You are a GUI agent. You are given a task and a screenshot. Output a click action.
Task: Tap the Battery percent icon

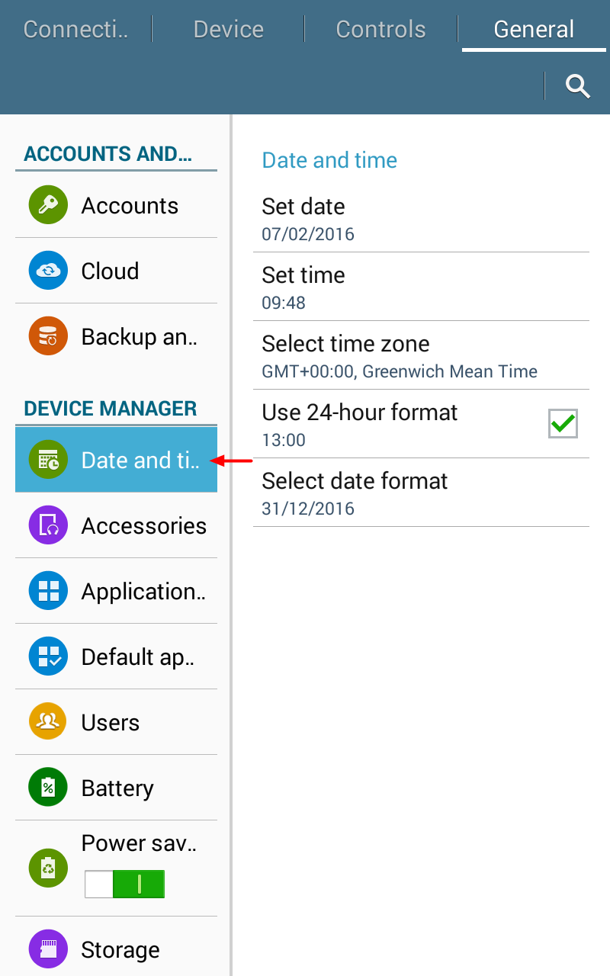point(48,788)
